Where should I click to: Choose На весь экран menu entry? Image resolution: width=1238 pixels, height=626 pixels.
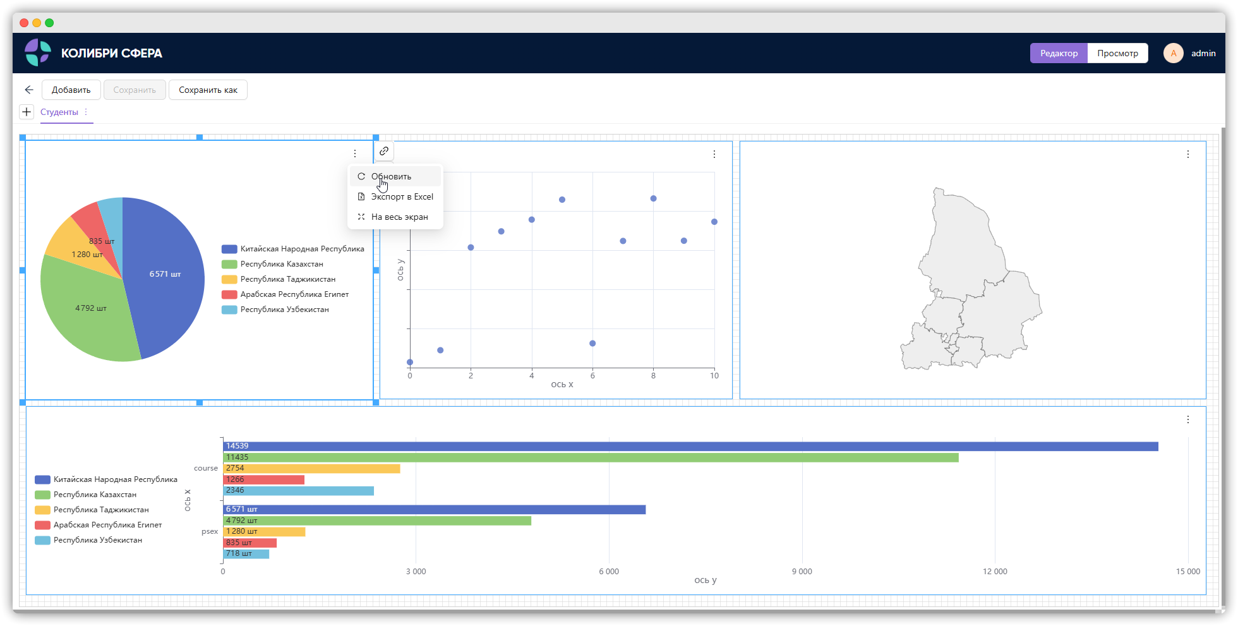pos(395,217)
